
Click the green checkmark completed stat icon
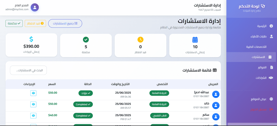[86, 40]
